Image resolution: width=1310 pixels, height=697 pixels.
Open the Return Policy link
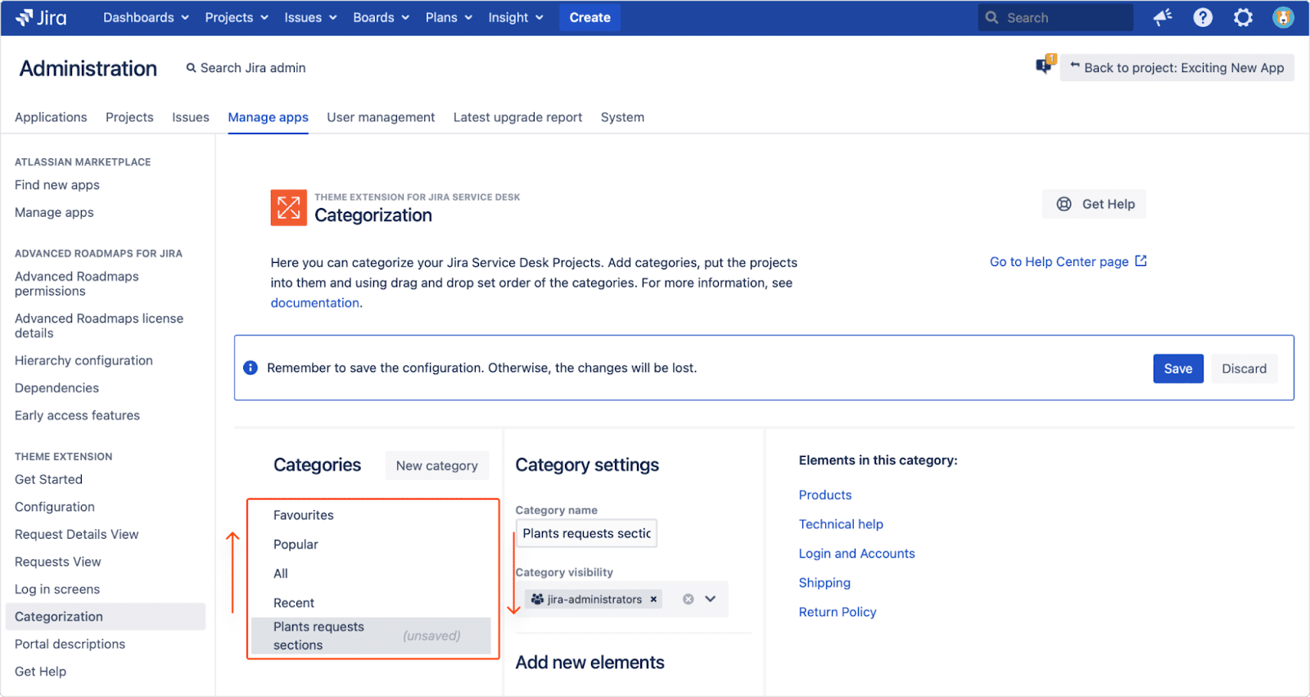pyautogui.click(x=838, y=612)
